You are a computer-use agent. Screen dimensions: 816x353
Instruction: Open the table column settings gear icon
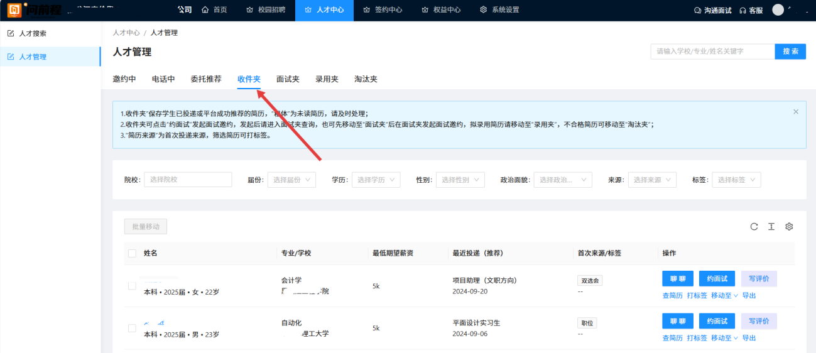(790, 227)
